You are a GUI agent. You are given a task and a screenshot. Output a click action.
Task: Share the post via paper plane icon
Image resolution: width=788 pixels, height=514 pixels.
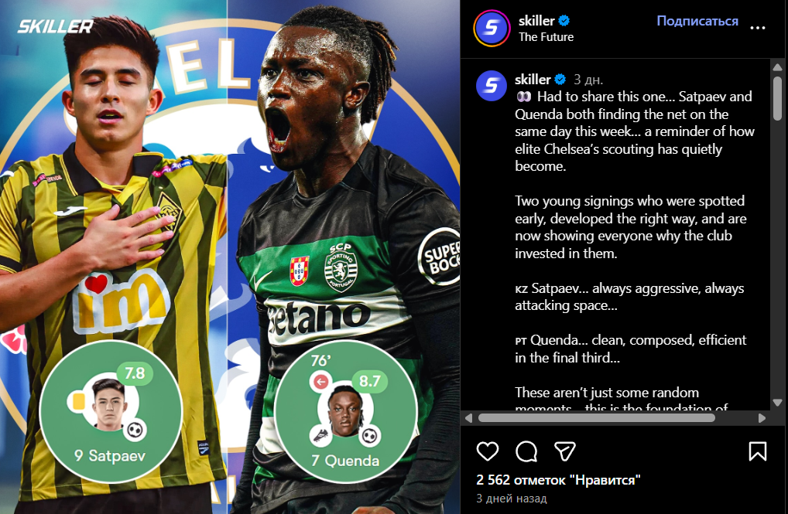565,451
